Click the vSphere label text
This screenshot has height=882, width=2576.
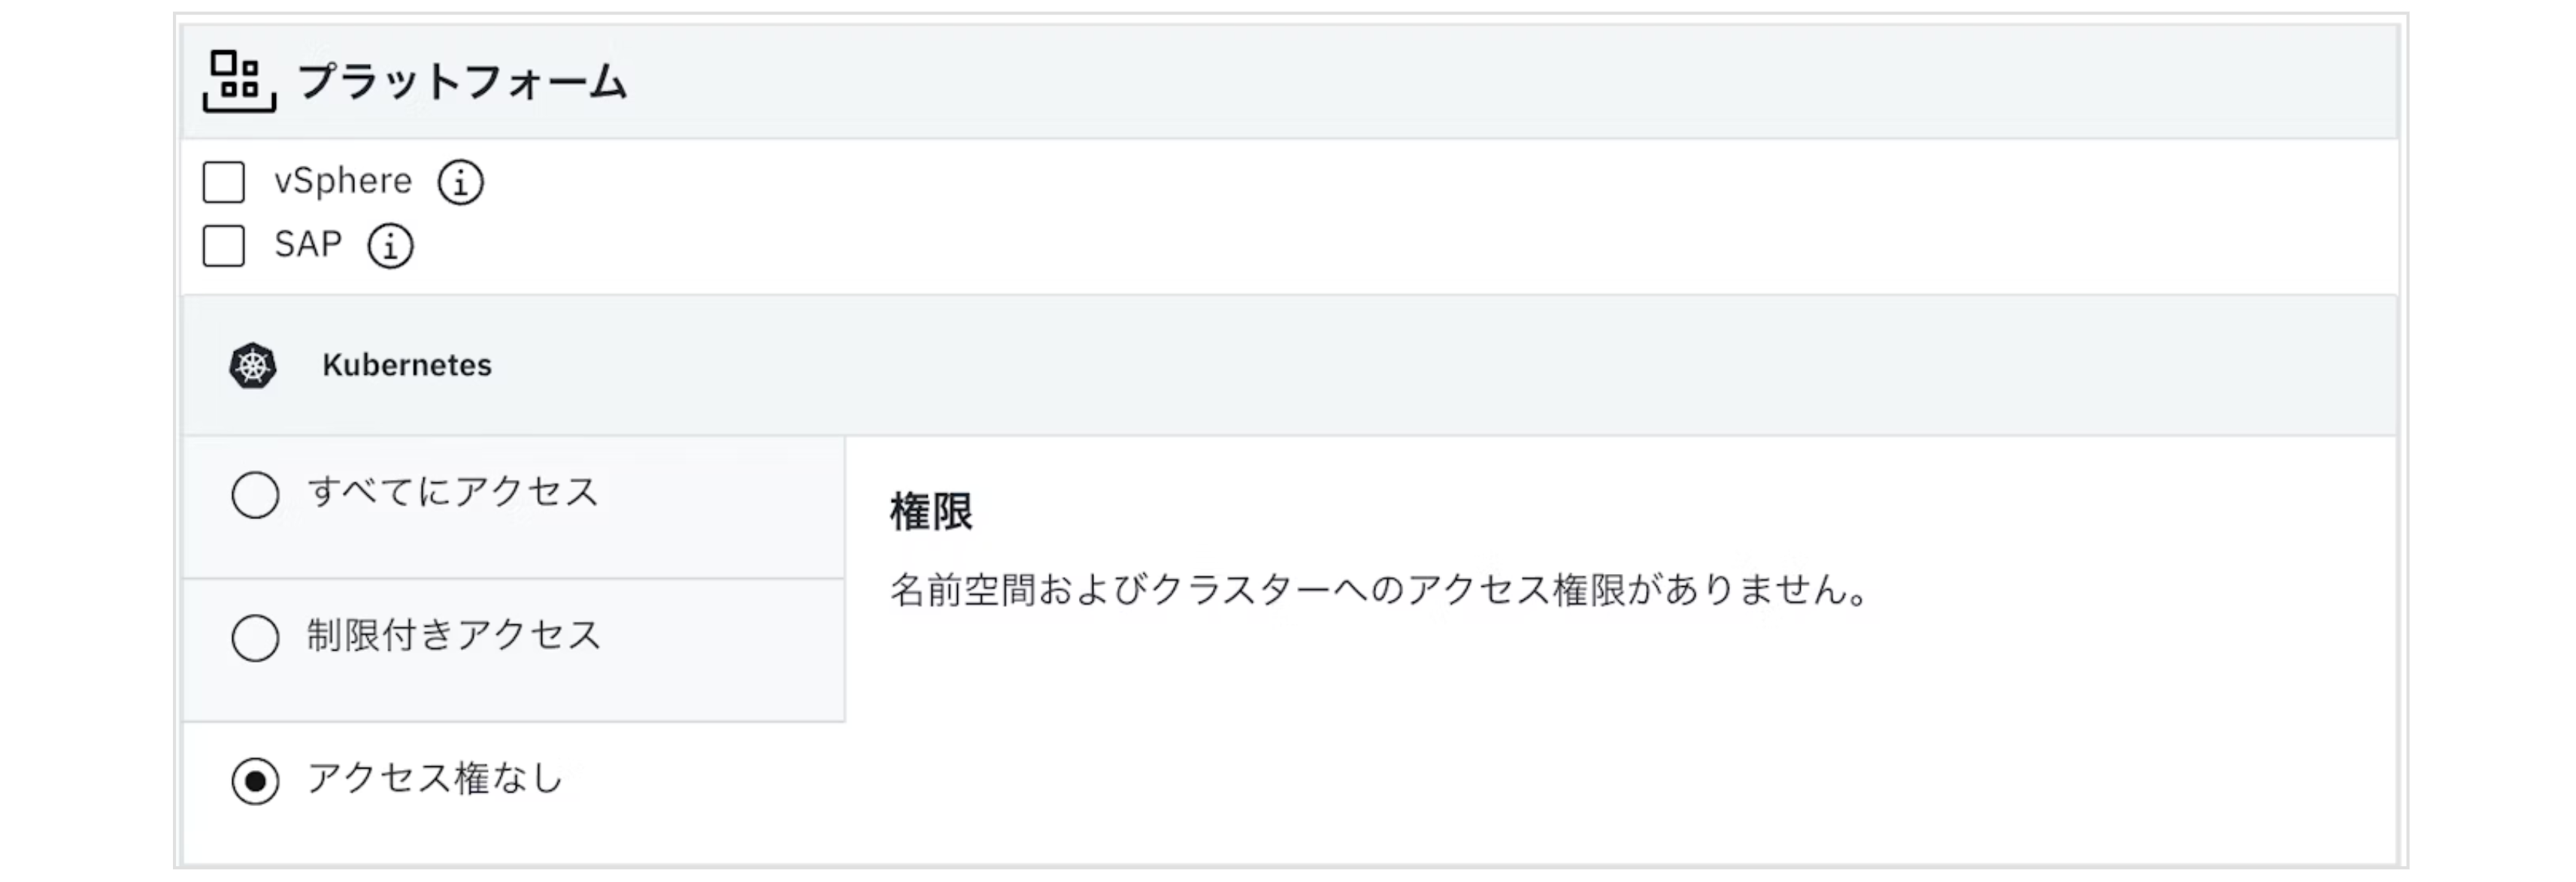pyautogui.click(x=343, y=181)
